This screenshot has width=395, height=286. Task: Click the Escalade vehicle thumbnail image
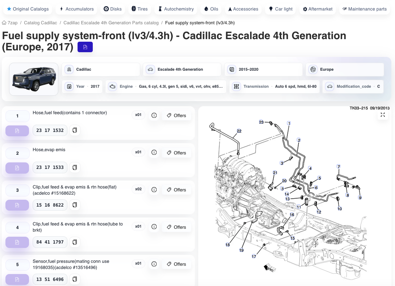tap(34, 79)
